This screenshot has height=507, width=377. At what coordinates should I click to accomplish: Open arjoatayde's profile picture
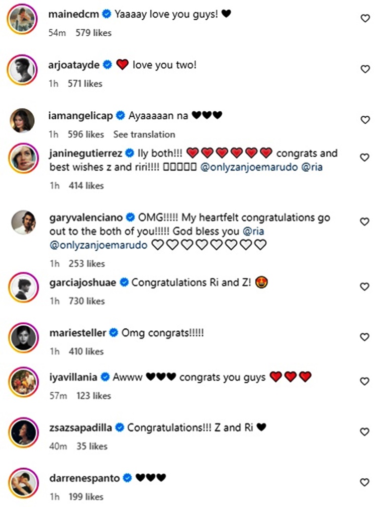click(23, 70)
